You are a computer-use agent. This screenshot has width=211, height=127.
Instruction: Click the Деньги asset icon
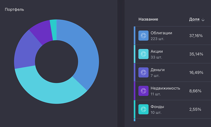tap(143, 72)
